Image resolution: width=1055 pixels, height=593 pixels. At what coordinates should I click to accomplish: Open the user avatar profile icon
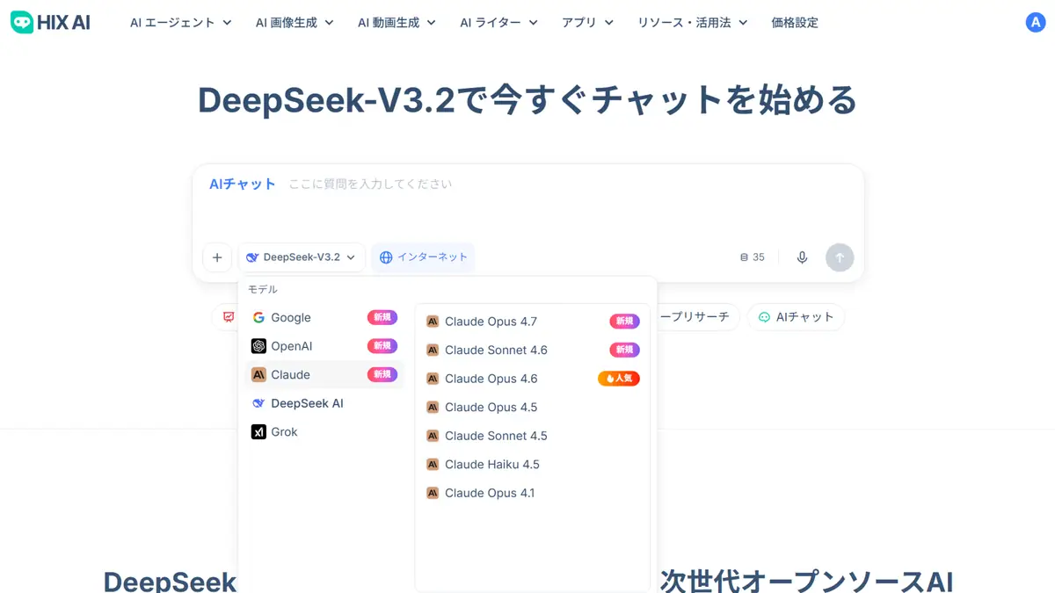(1035, 23)
